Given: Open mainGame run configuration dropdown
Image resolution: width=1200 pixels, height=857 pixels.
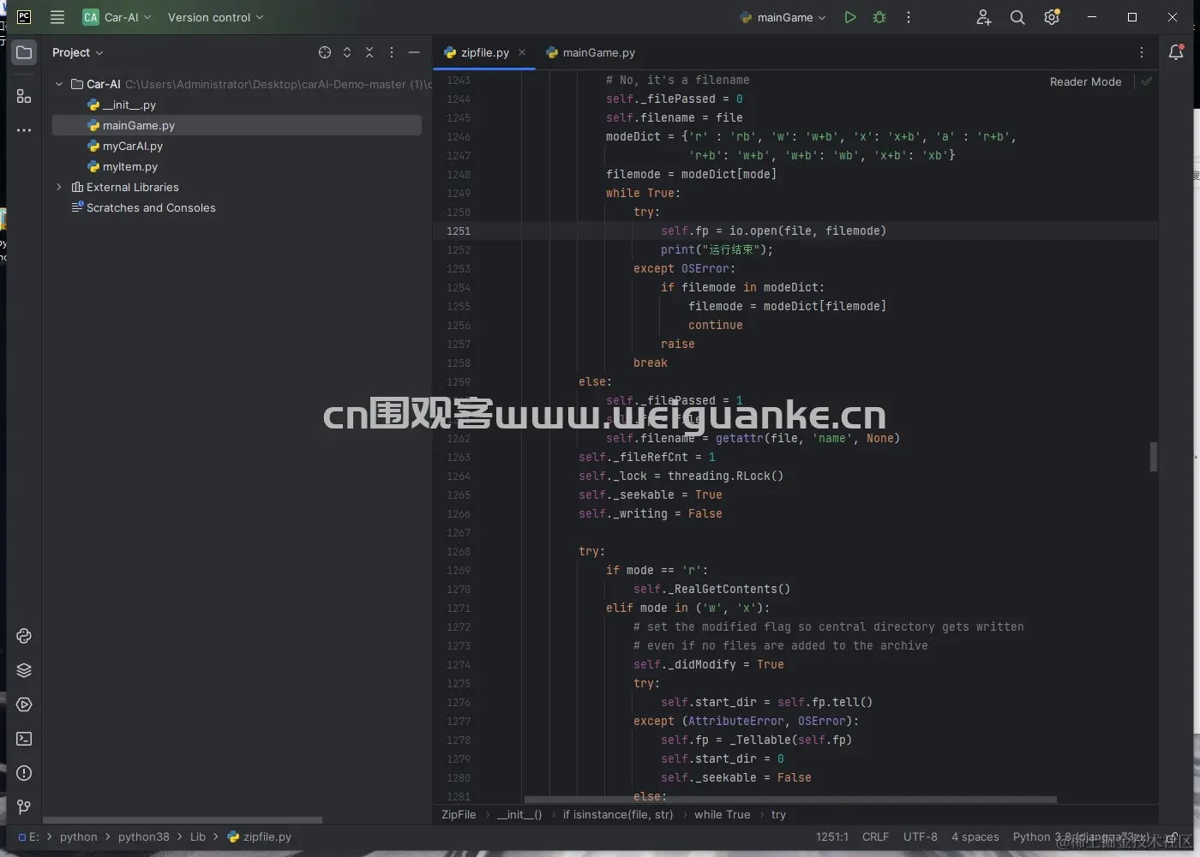Looking at the screenshot, I should click(x=783, y=17).
